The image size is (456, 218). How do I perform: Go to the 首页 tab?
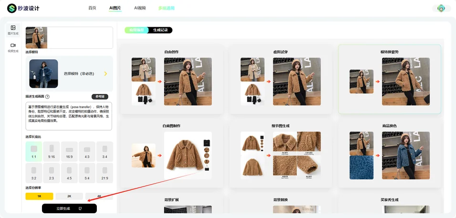tap(92, 8)
